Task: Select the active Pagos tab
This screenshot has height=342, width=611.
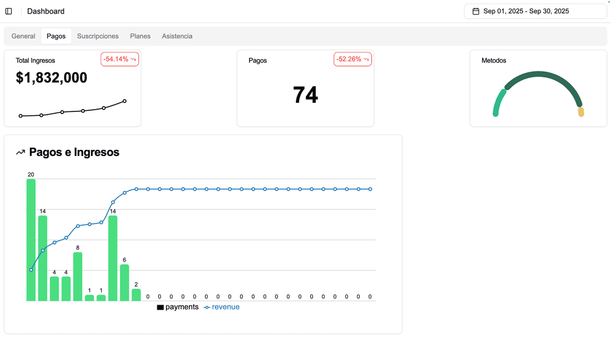Action: point(56,36)
